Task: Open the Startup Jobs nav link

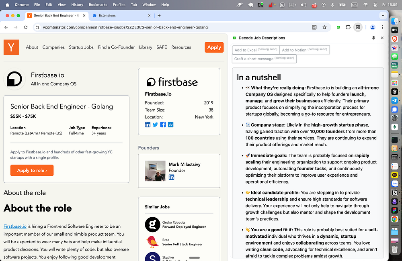Action: (81, 47)
